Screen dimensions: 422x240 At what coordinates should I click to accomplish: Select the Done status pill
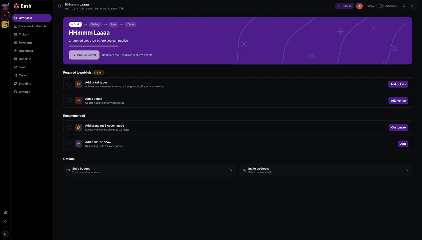click(131, 24)
